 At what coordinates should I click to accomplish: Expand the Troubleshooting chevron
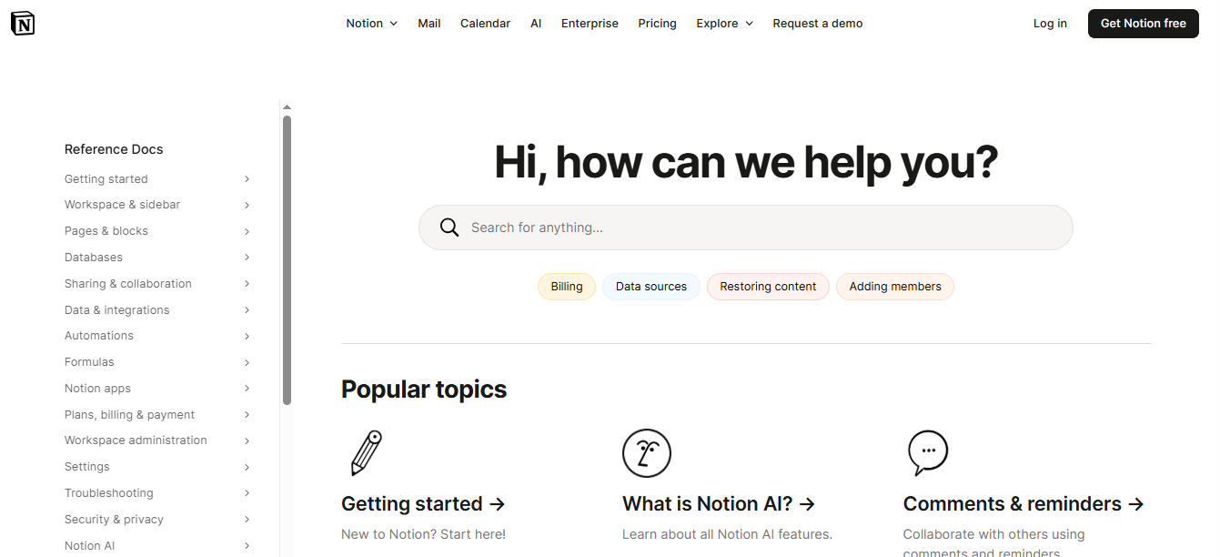pos(247,493)
